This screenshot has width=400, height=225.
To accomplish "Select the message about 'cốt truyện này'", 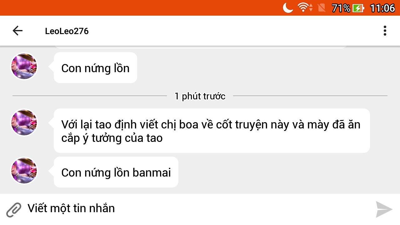I will click(x=212, y=131).
